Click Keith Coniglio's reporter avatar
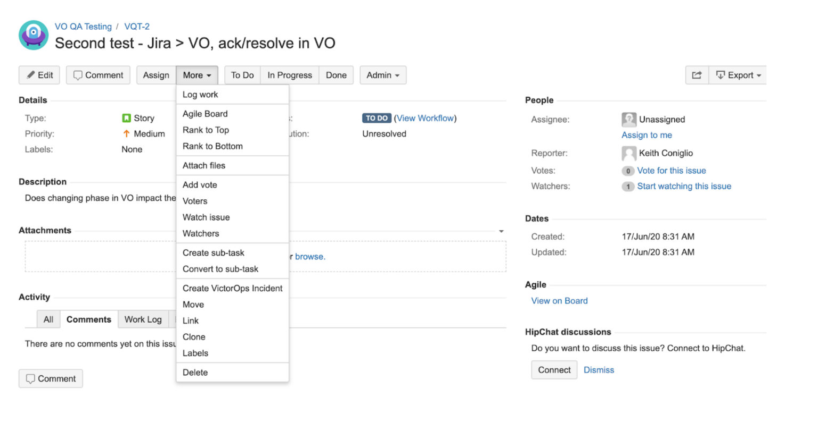The height and width of the screenshot is (422, 818). (x=628, y=153)
